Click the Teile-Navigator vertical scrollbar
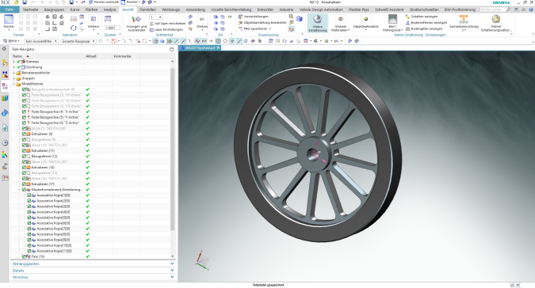The image size is (535, 288). [x=172, y=150]
